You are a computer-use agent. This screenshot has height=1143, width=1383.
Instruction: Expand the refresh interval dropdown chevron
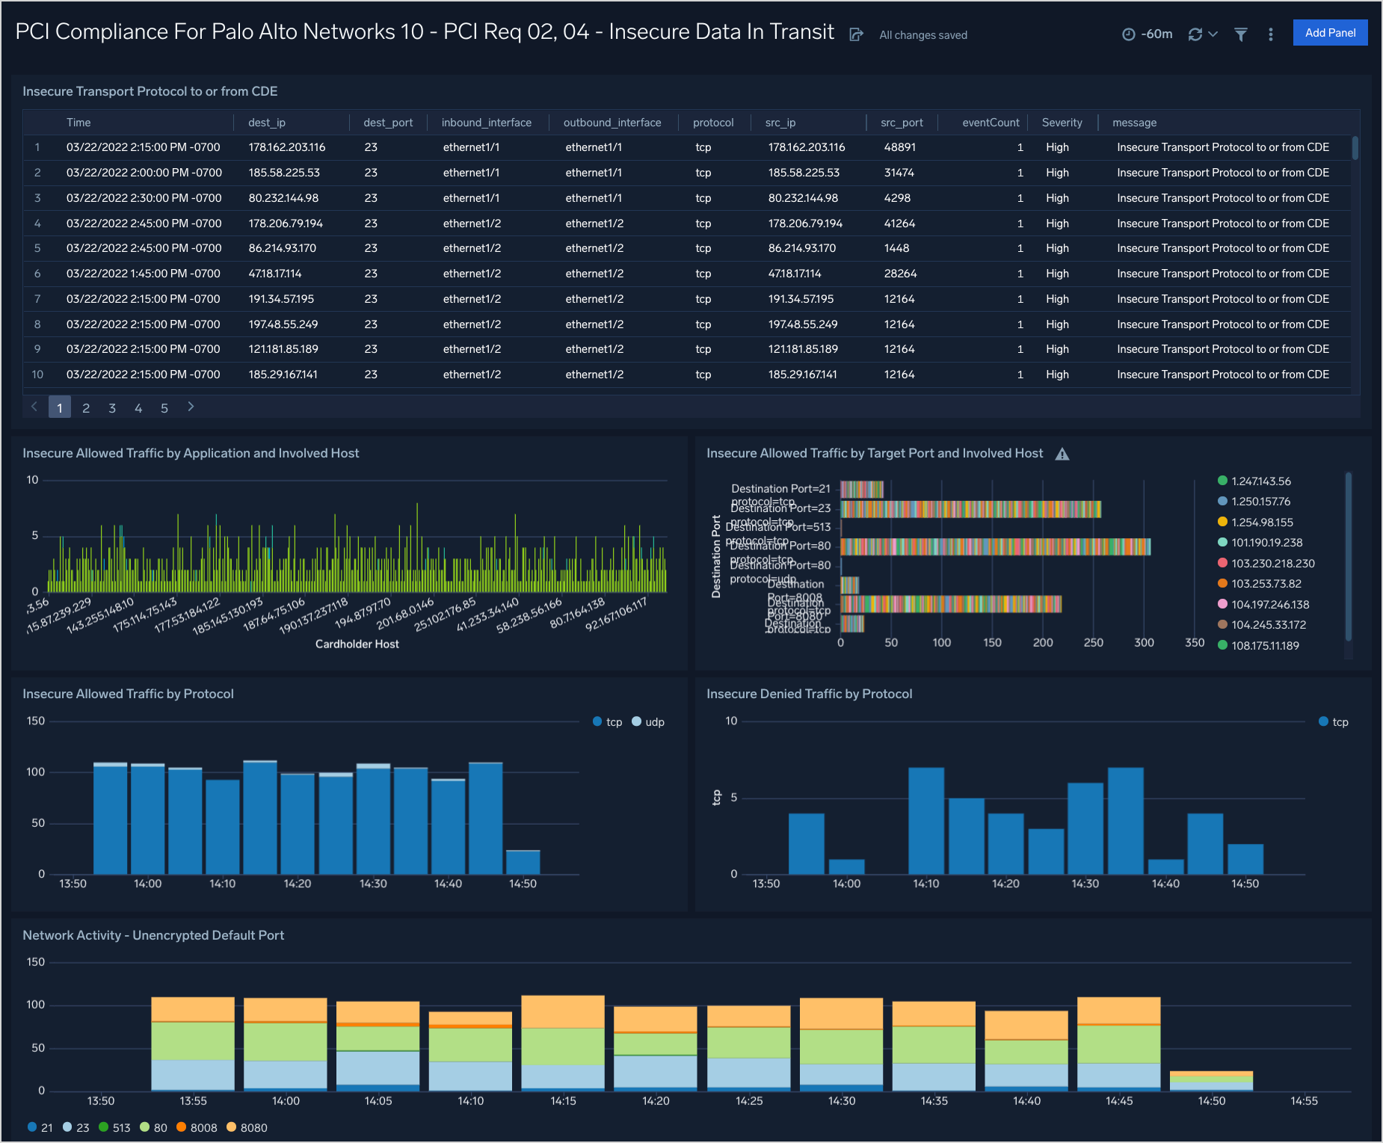[x=1212, y=34]
